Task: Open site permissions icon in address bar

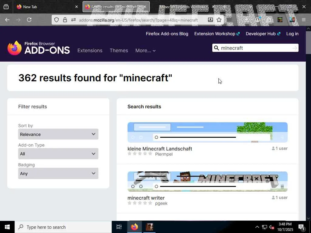Action: tap(73, 20)
